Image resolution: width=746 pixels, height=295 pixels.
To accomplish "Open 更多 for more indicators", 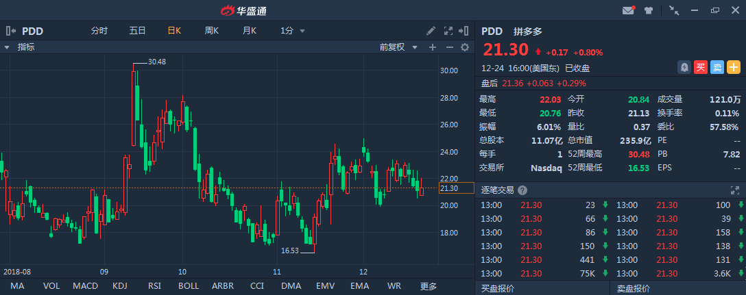I will tap(428, 286).
